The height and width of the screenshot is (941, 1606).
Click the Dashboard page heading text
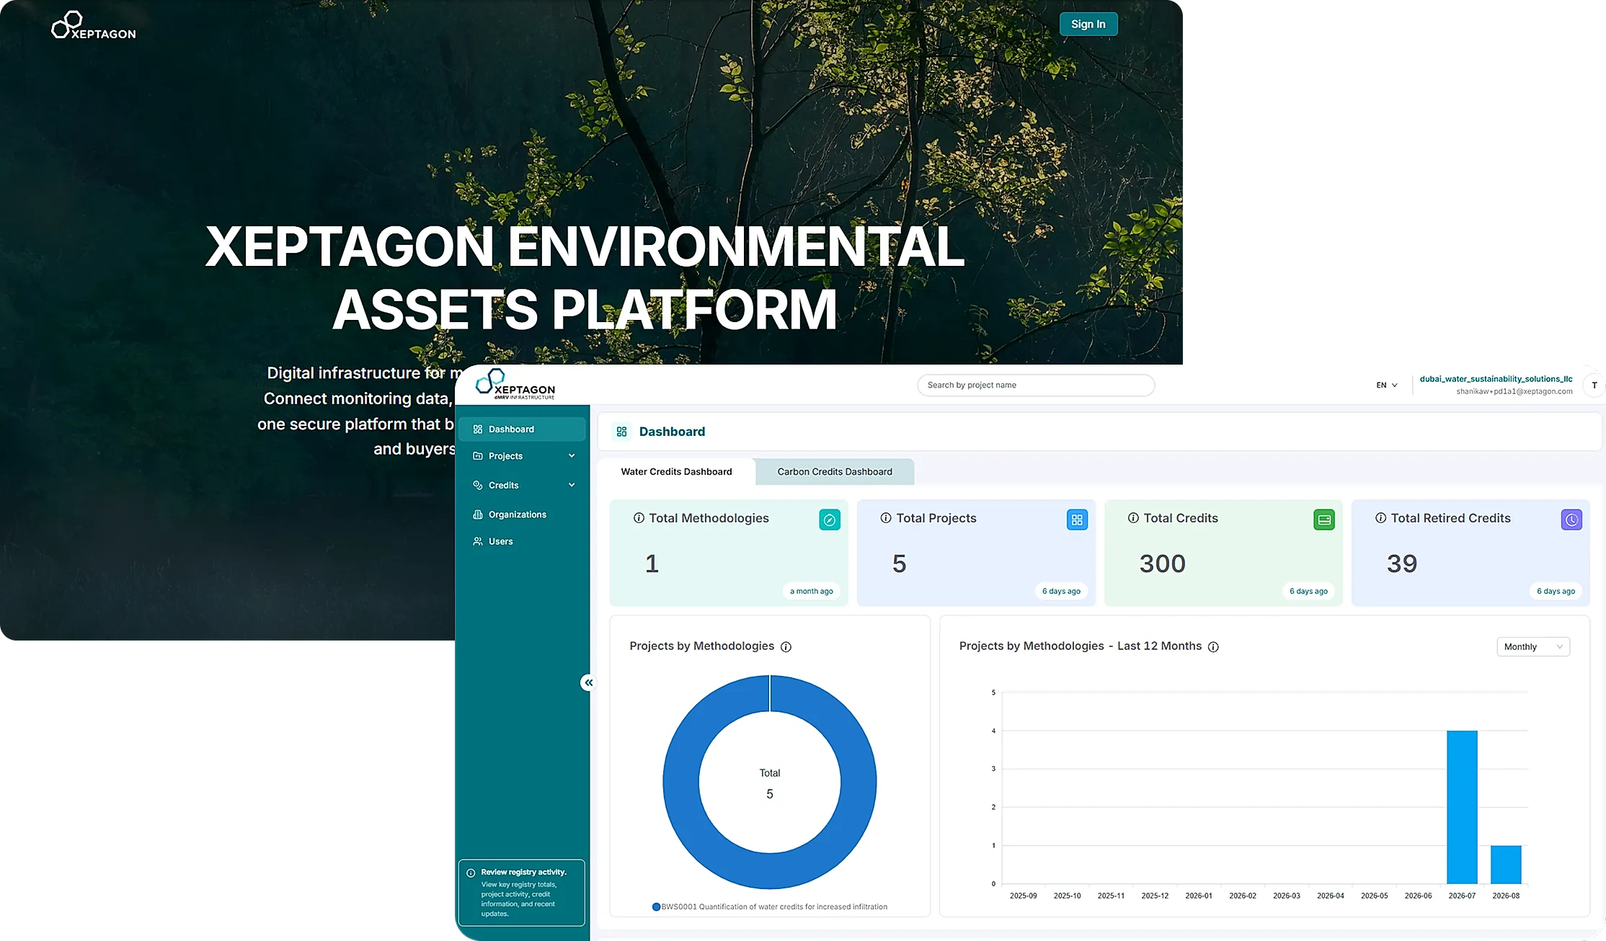[x=672, y=432]
